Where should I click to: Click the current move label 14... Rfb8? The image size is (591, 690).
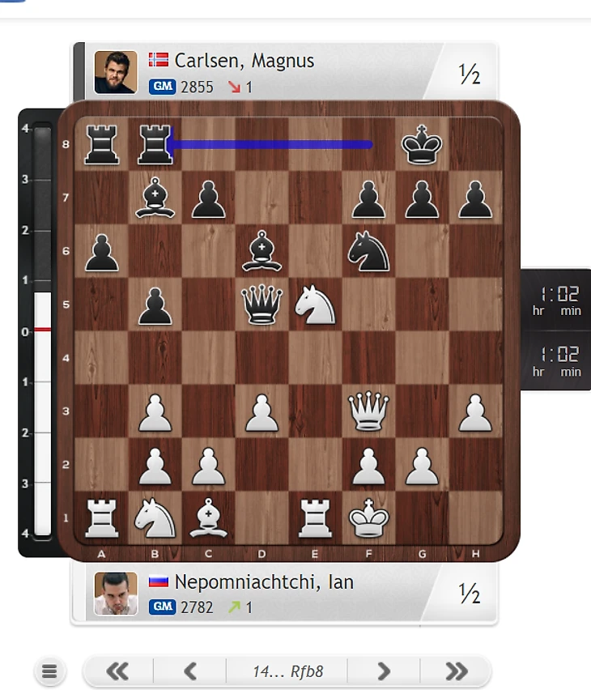[287, 671]
